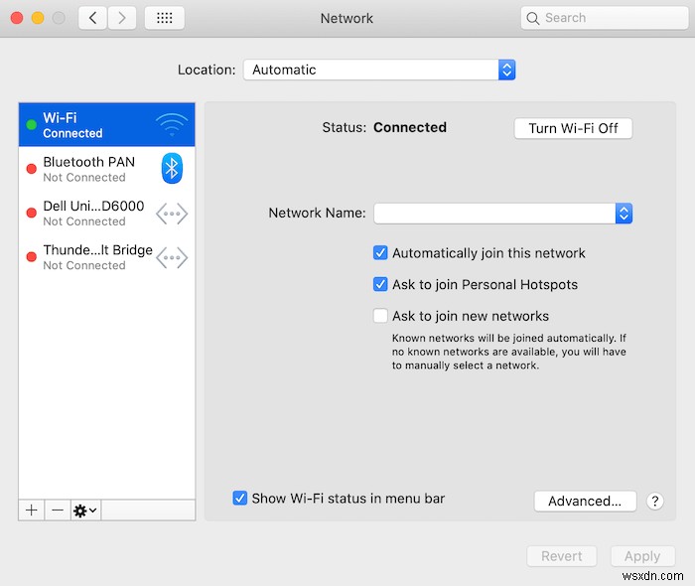Click the Bluetooth PAN icon
695x586 pixels.
(172, 169)
